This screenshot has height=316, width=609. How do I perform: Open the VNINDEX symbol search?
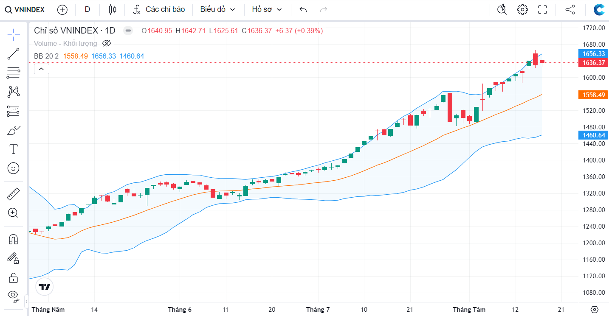pos(25,10)
